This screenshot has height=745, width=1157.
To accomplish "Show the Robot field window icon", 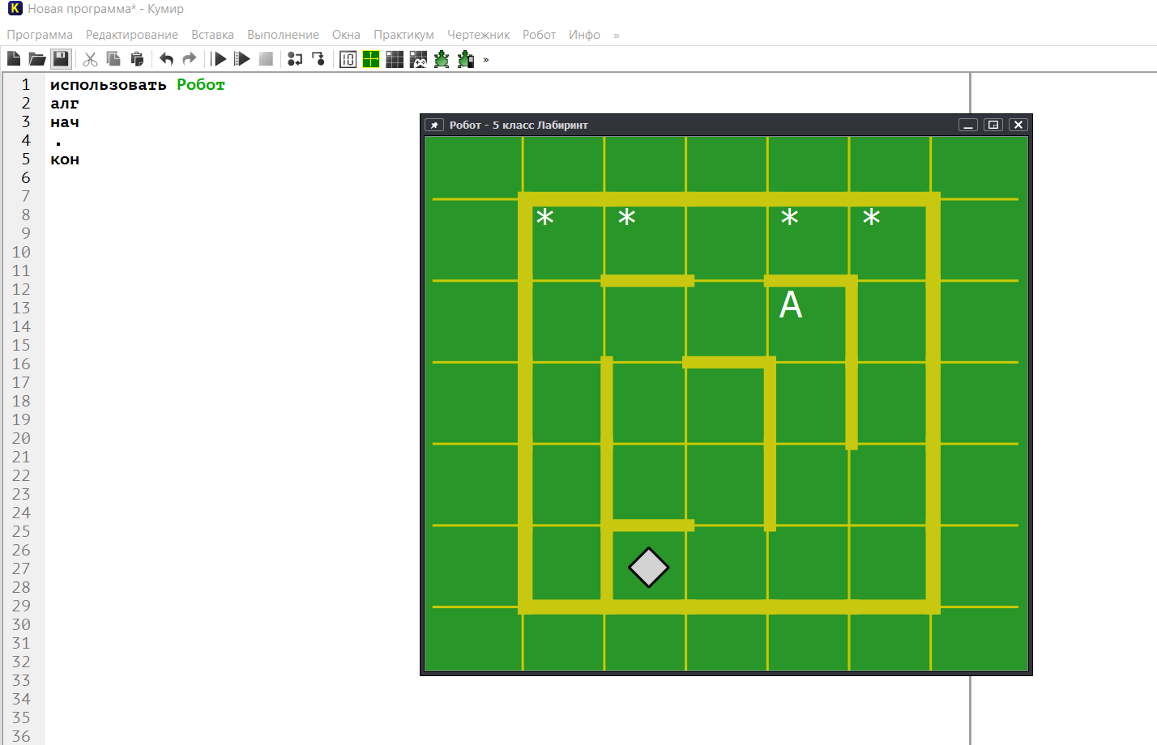I will tap(395, 58).
